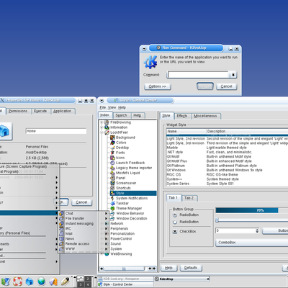The image size is (288, 288).
Task: Click the Style - Control Center taskbar entry
Action: (125, 284)
